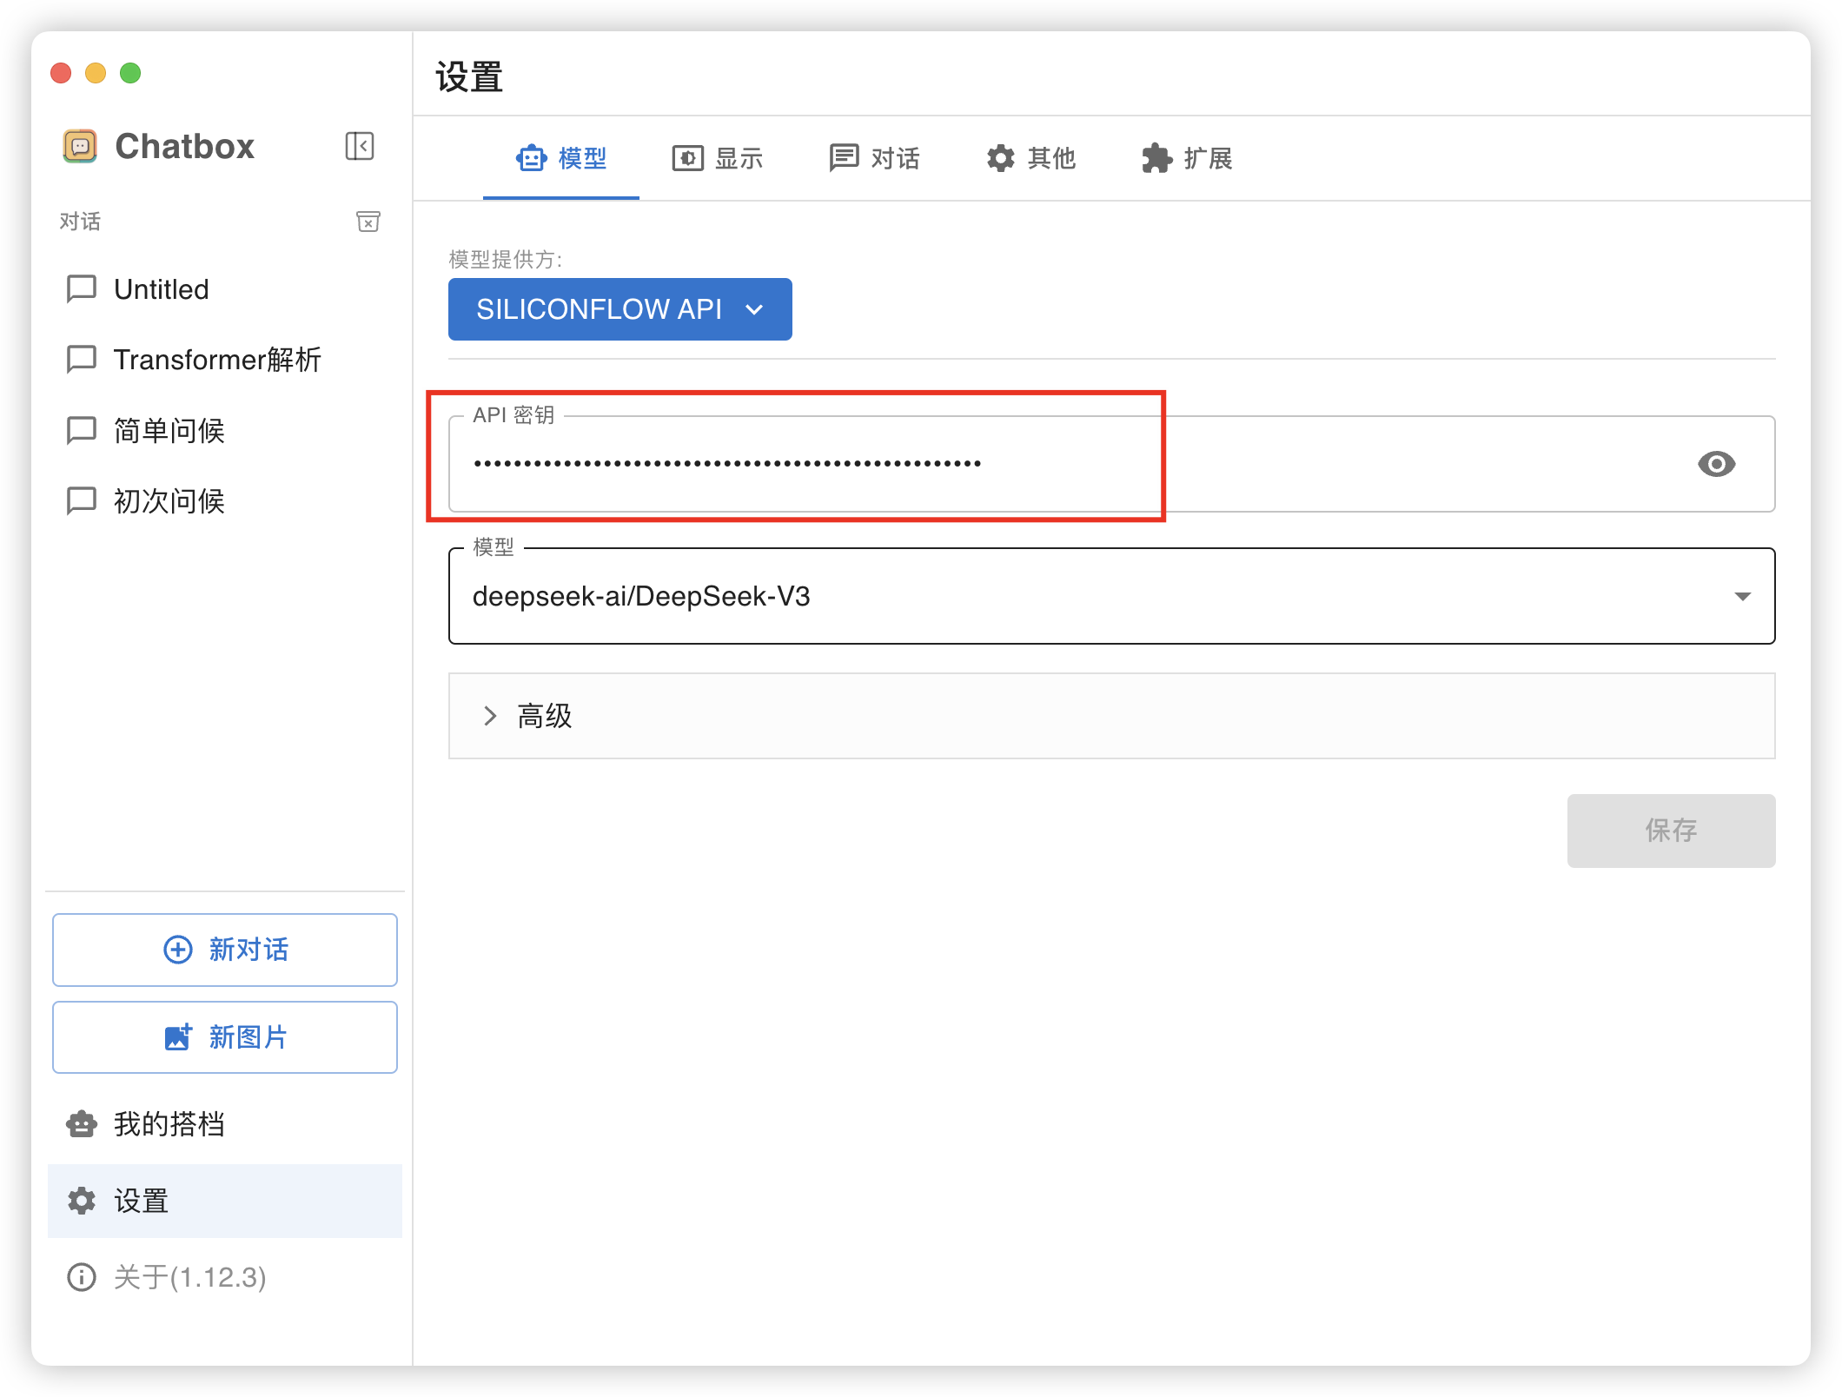The width and height of the screenshot is (1842, 1397).
Task: Open the 初次问候 conversation
Action: 225,500
